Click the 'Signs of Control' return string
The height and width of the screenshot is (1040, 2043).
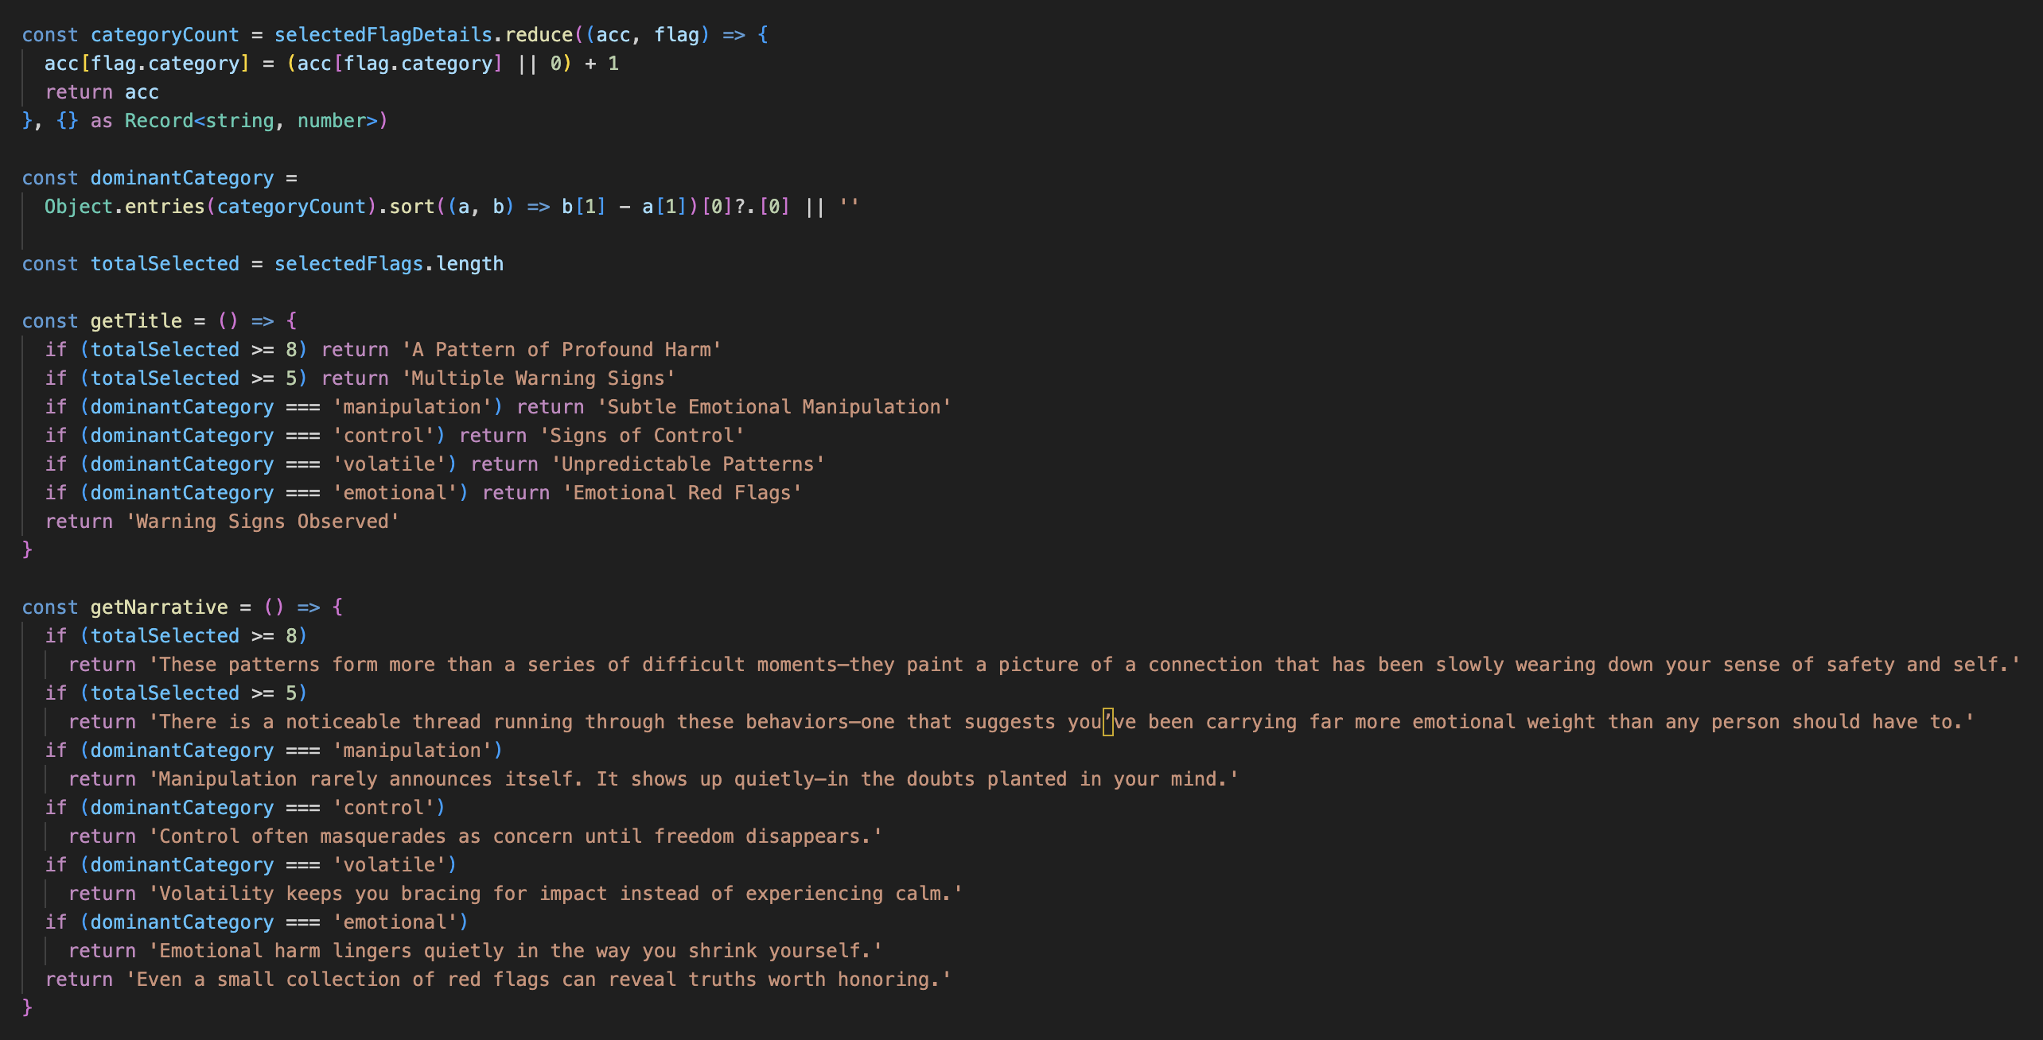641,436
